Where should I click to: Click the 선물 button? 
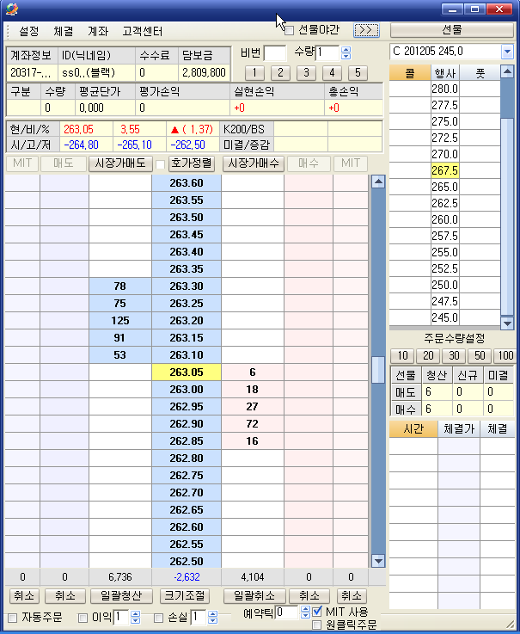tap(452, 30)
